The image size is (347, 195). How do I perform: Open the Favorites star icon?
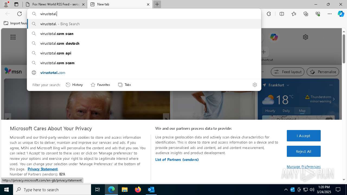pos(294,14)
